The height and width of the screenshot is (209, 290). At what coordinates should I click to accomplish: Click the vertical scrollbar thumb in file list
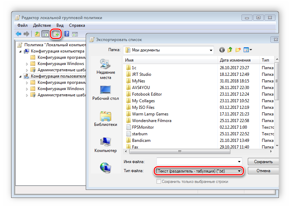pos(277,81)
